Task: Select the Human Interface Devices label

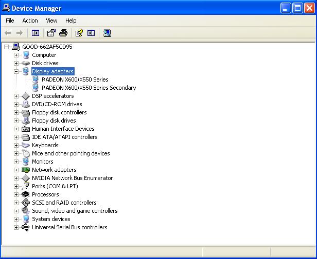Action: tap(63, 129)
